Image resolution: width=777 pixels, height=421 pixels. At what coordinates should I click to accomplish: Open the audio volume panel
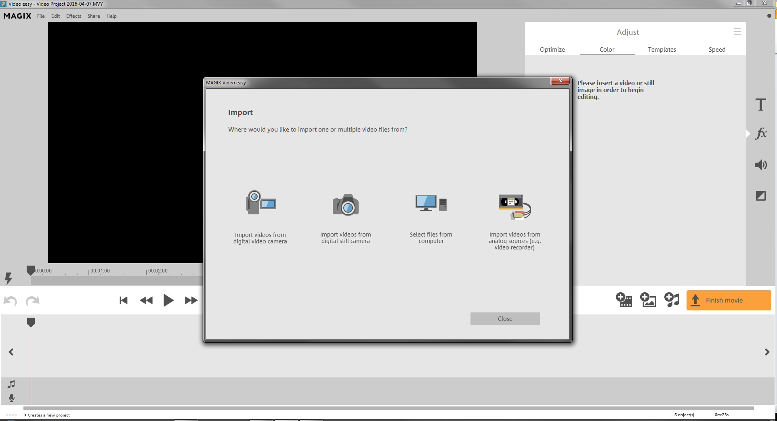(x=761, y=165)
